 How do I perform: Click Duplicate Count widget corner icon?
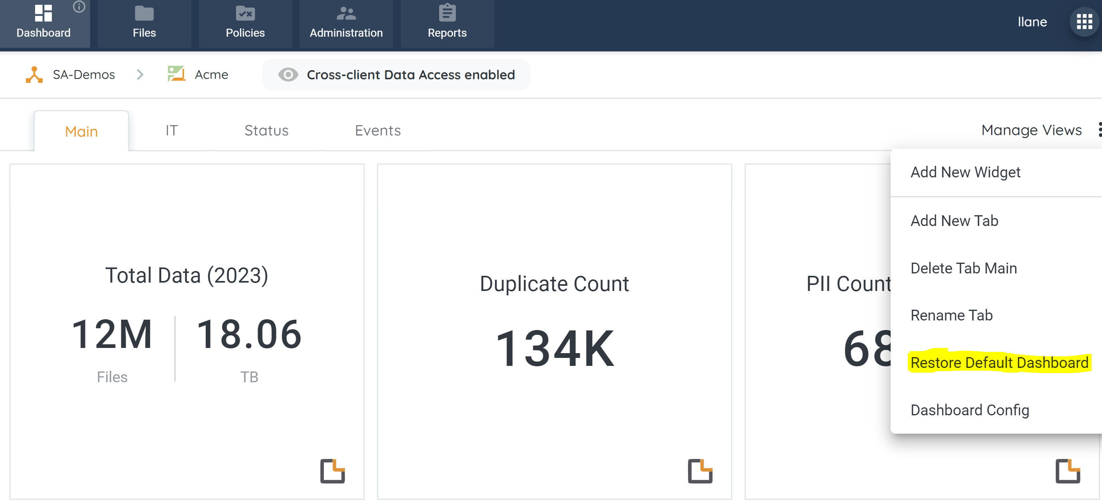pos(700,471)
